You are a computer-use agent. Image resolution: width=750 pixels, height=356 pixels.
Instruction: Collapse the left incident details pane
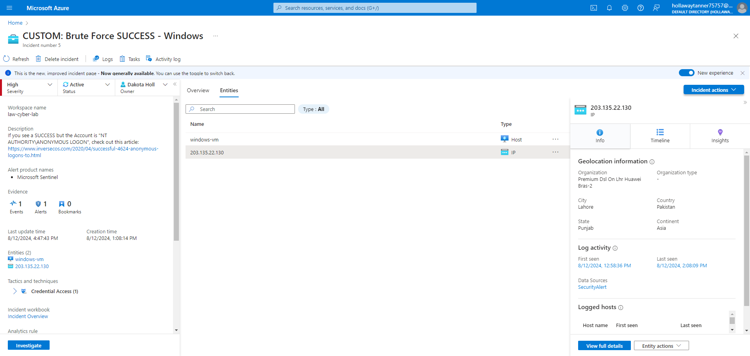coord(175,84)
